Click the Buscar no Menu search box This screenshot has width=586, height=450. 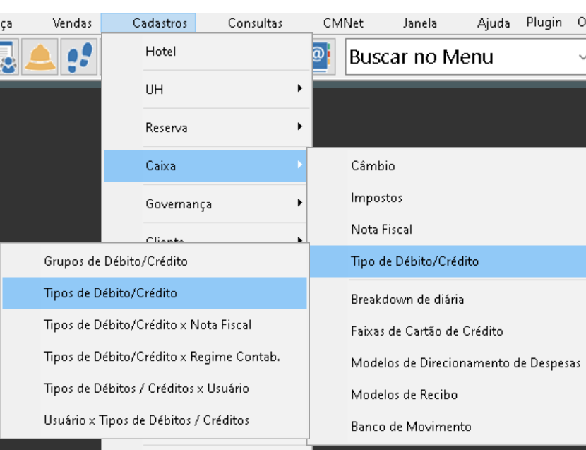tap(466, 57)
